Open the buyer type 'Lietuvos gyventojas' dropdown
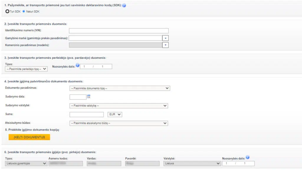The height and width of the screenshot is (170, 302). tap(26, 164)
